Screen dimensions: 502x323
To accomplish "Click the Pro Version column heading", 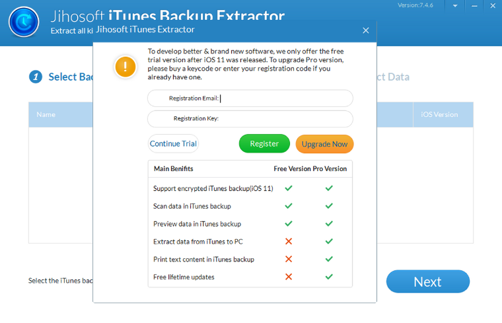I will click(x=330, y=168).
